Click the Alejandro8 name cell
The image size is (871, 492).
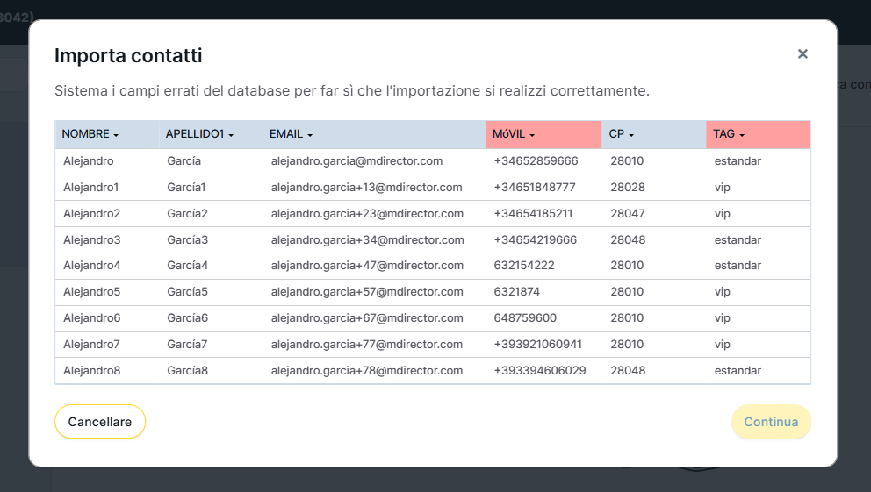92,371
